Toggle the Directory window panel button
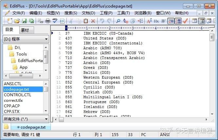Image resolution: width=218 pixels, height=140 pixels. 202,21
